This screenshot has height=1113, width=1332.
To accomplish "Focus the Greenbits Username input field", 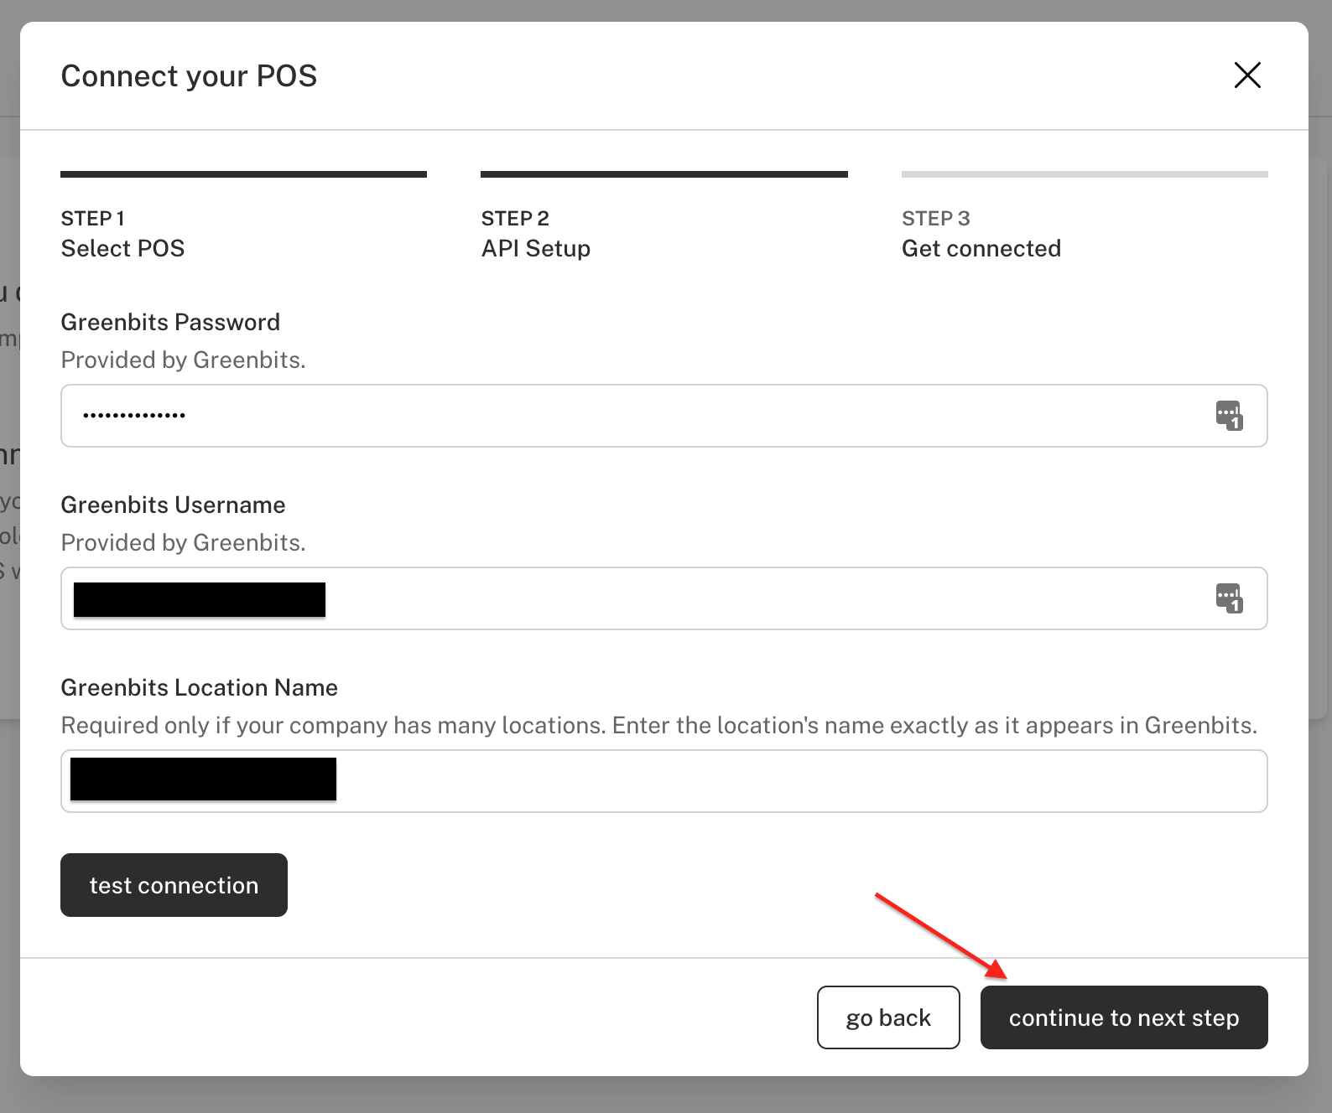I will pyautogui.click(x=663, y=598).
